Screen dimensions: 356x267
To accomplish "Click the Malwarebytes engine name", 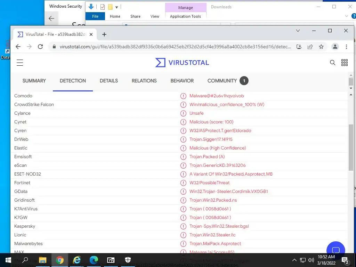I will tap(29, 244).
